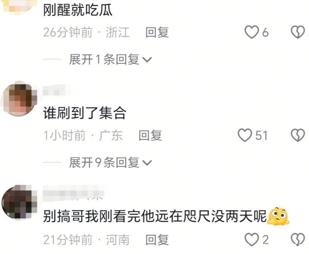Expand 展开1条回复 under first comment

coord(110,59)
